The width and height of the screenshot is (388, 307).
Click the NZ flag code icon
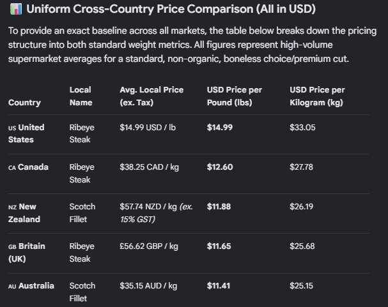(x=12, y=207)
